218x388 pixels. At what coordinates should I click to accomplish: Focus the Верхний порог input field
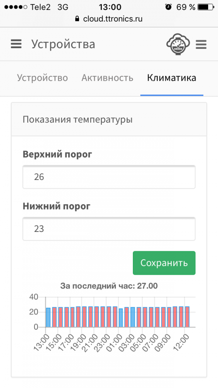coord(109,177)
